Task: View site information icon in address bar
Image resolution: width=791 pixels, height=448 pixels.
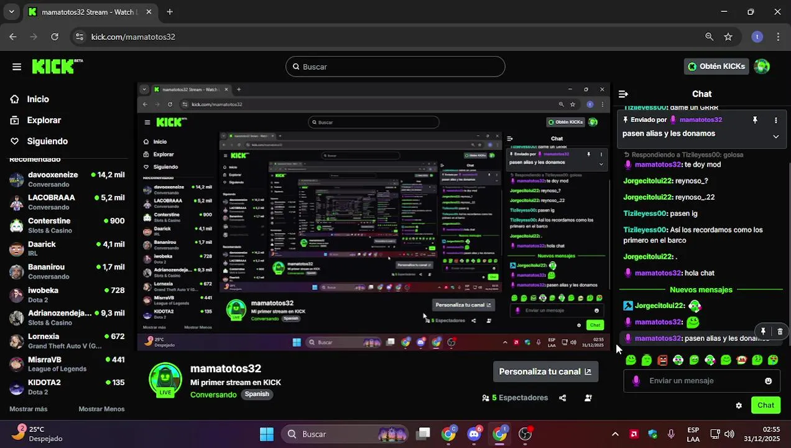Action: tap(79, 37)
